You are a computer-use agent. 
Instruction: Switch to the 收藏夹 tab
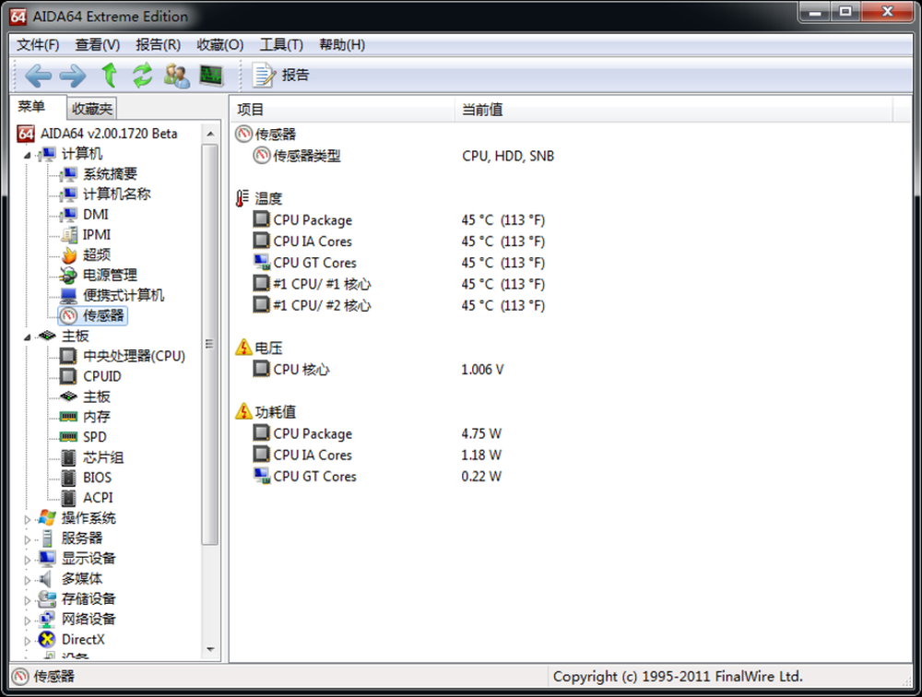click(91, 109)
